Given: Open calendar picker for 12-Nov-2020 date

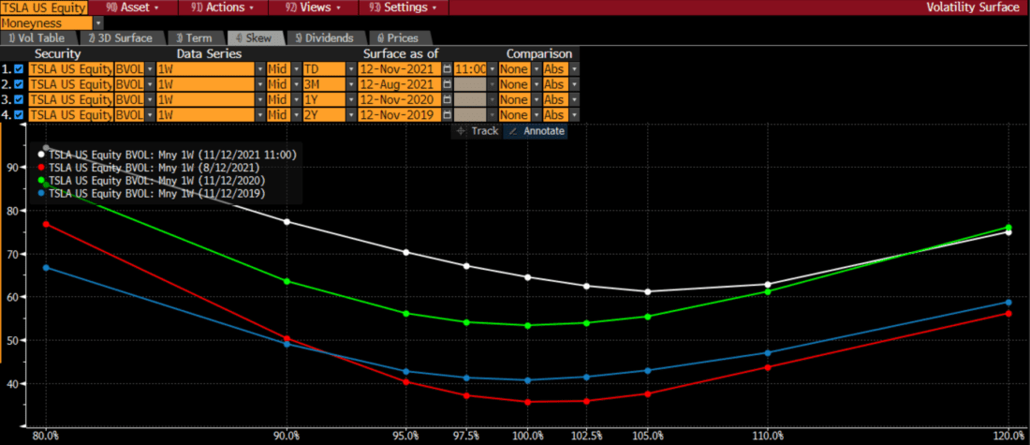Looking at the screenshot, I should (448, 100).
